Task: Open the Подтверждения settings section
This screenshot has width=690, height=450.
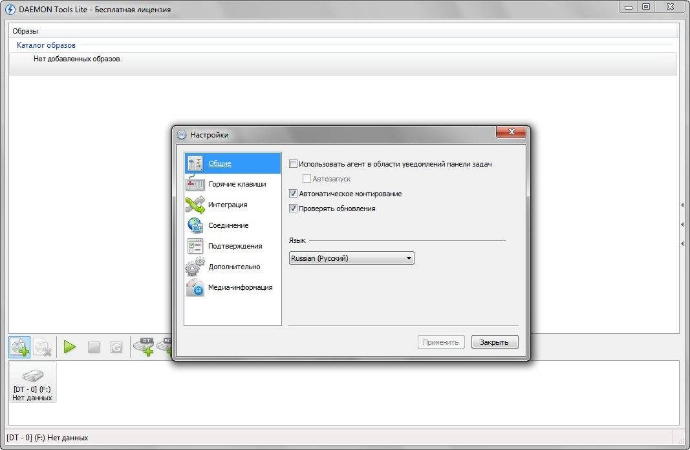Action: click(x=232, y=245)
